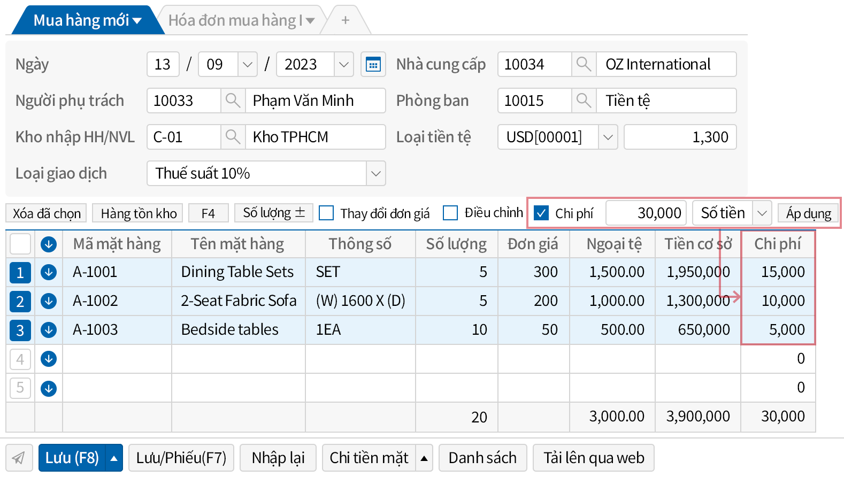Click the down-arrow icon in row 1
The width and height of the screenshot is (844, 477).
(x=49, y=272)
